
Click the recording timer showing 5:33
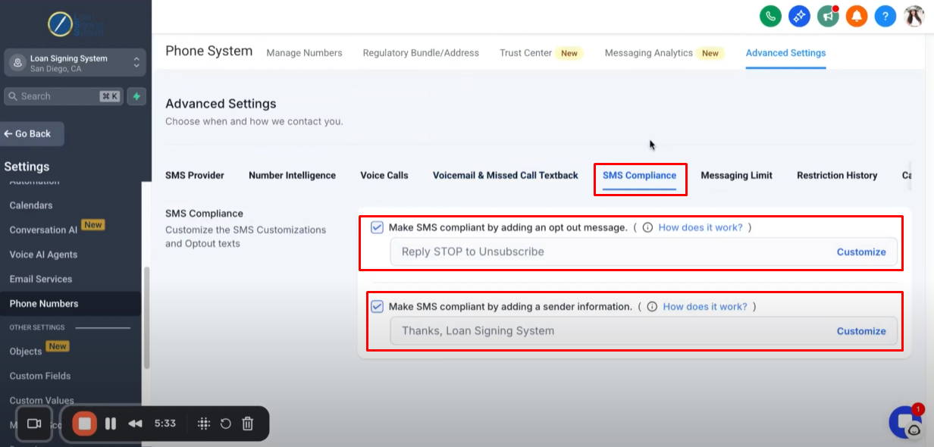pyautogui.click(x=165, y=424)
